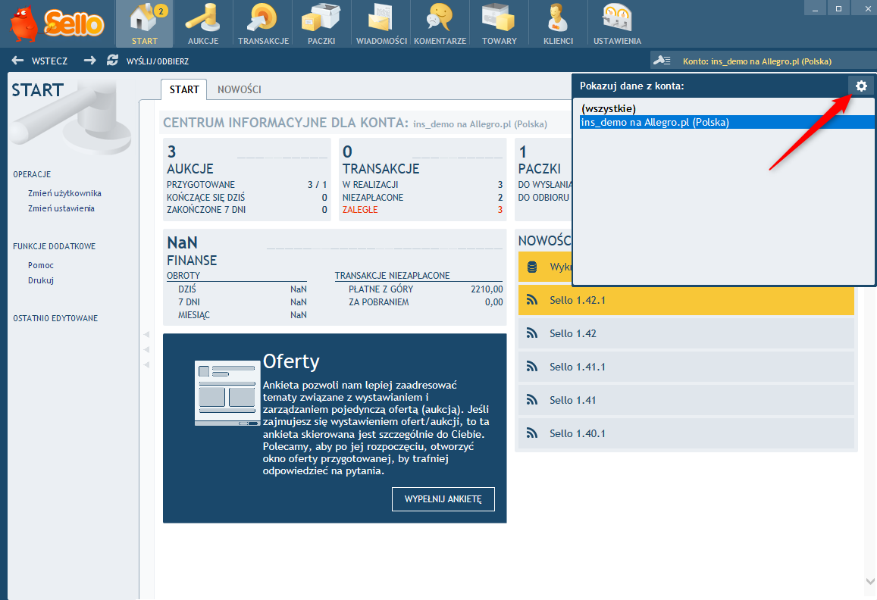
Task: Click ZA POBRANIEM row
Action: pos(425,302)
